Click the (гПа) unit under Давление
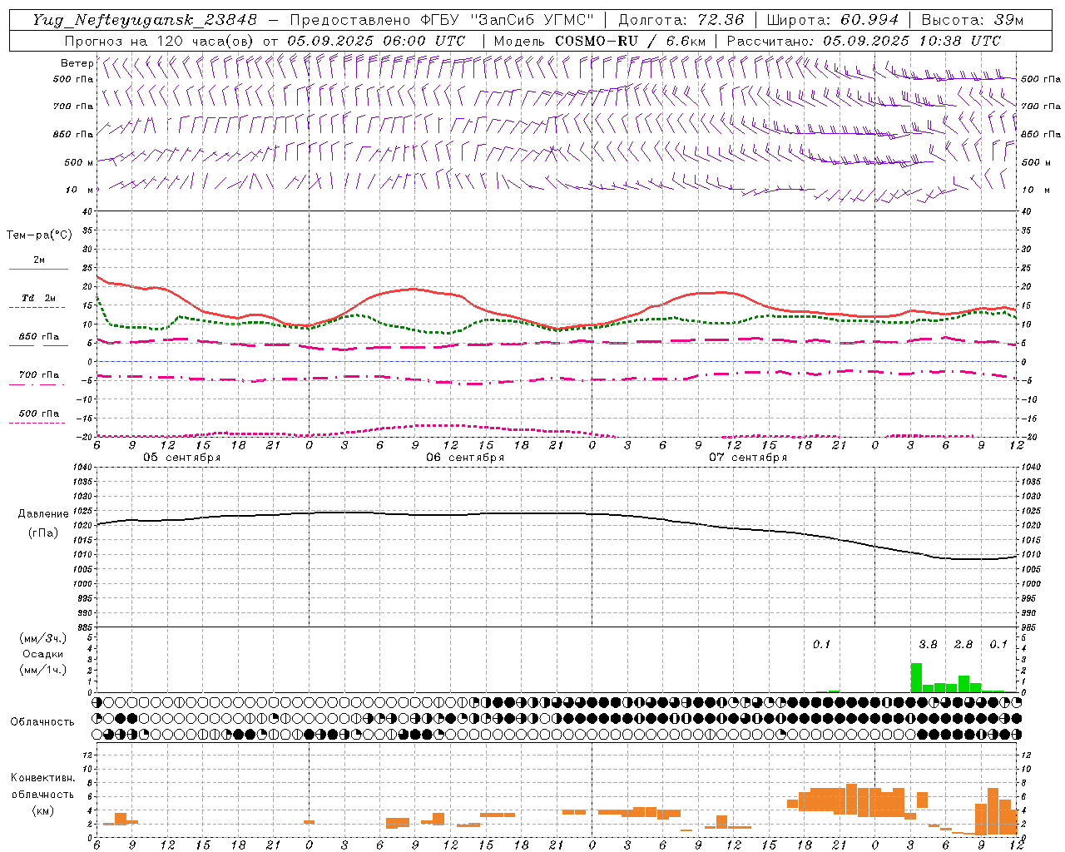Viewport: 1065px width, 852px height. tap(43, 533)
